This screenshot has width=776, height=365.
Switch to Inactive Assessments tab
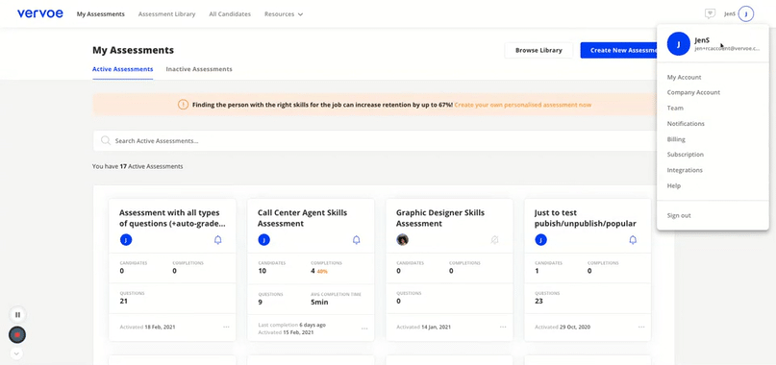click(199, 69)
